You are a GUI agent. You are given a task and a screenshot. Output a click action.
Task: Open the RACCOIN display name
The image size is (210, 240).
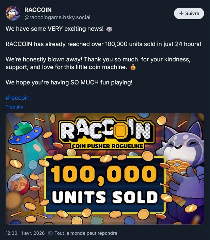coord(38,10)
